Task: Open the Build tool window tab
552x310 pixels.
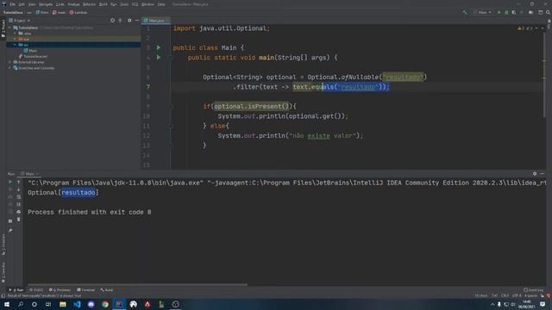Action: [x=106, y=290]
